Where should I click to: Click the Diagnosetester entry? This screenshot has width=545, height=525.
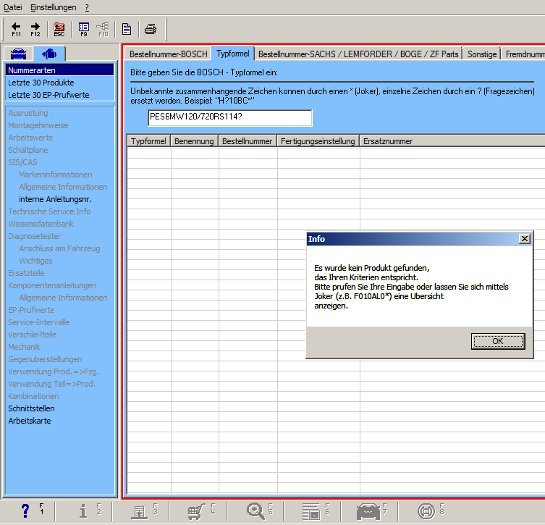(x=35, y=236)
